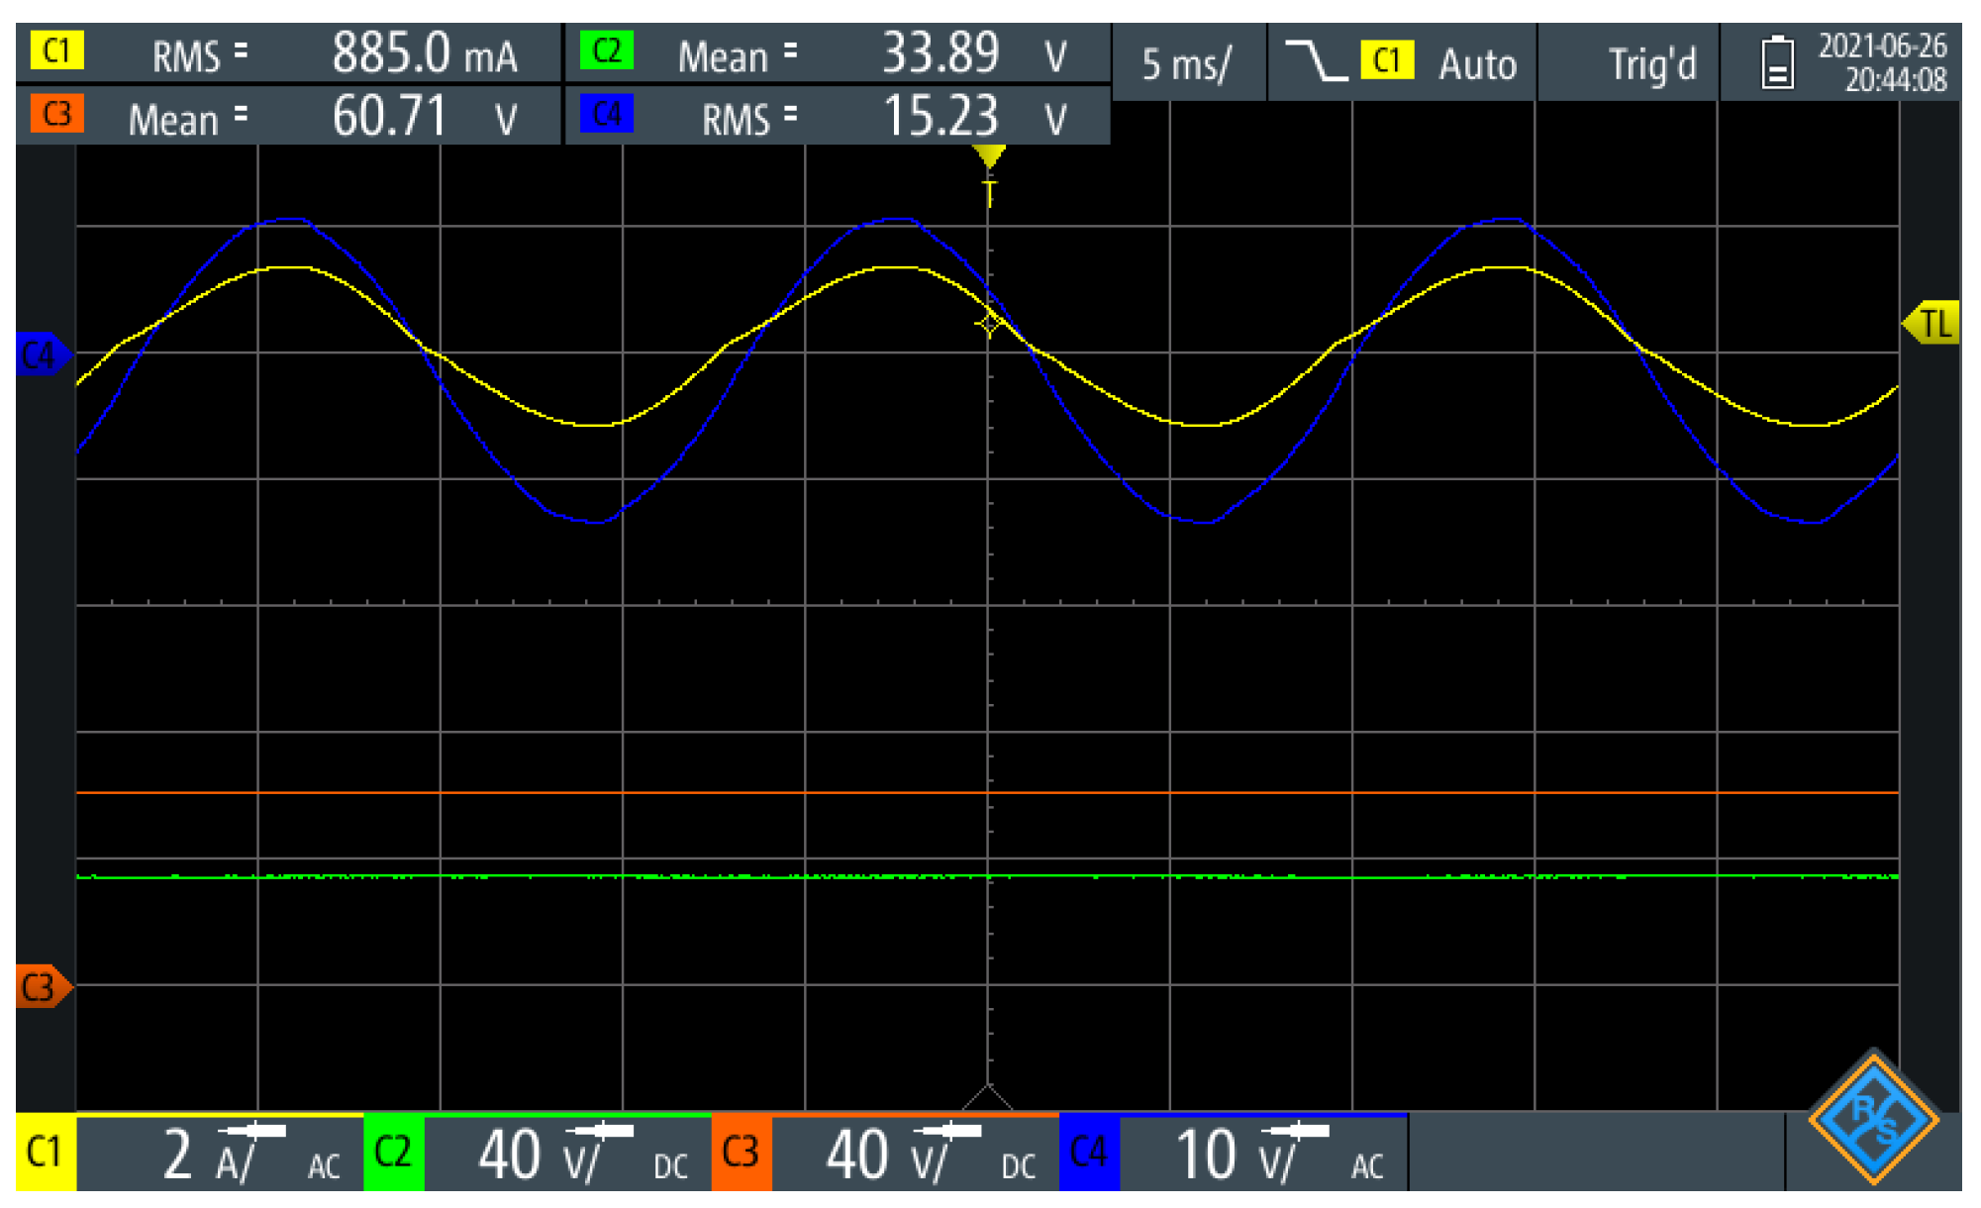The image size is (1981, 1208).
Task: Toggle channel C3 with its orange label
Action: point(741,1153)
